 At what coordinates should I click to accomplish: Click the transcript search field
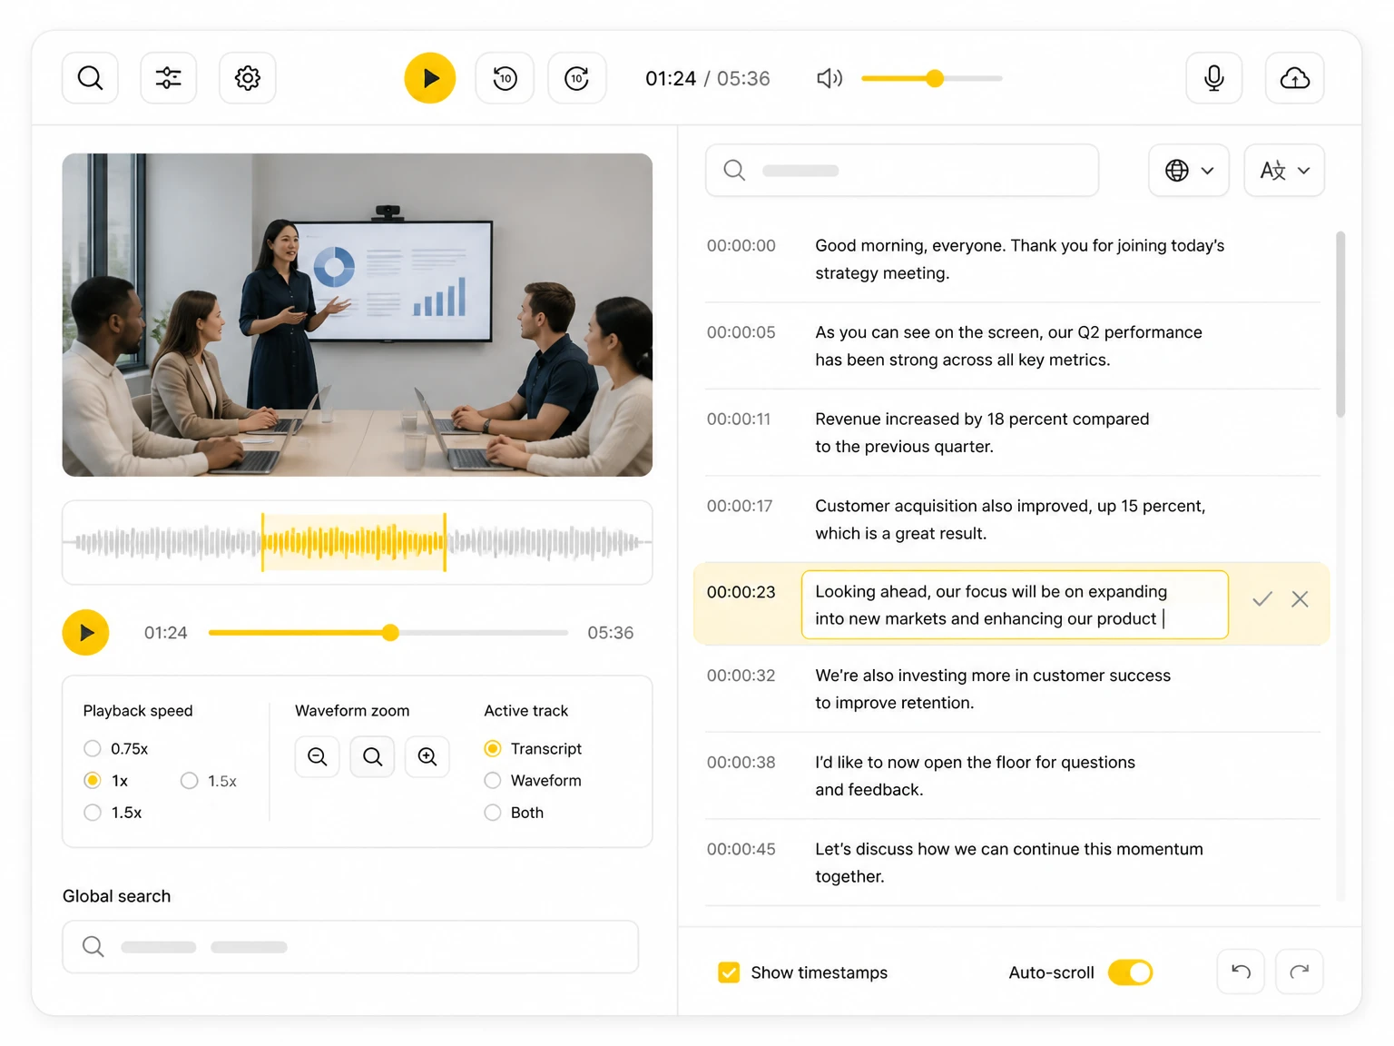coord(902,171)
